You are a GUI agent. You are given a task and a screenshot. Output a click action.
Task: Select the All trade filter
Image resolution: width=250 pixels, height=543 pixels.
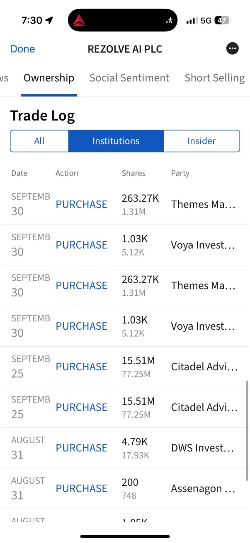[x=39, y=141]
